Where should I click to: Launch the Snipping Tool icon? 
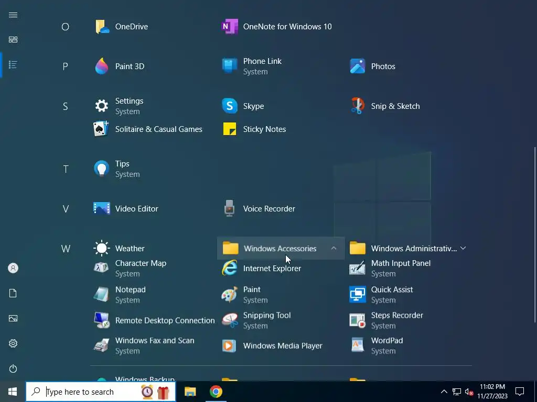click(230, 320)
